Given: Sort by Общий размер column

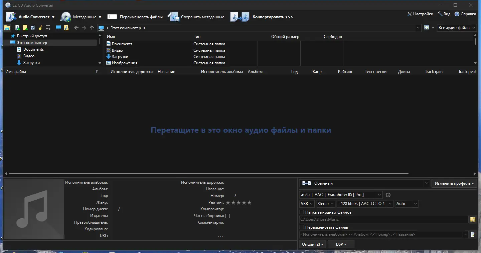Looking at the screenshot, I should [285, 37].
